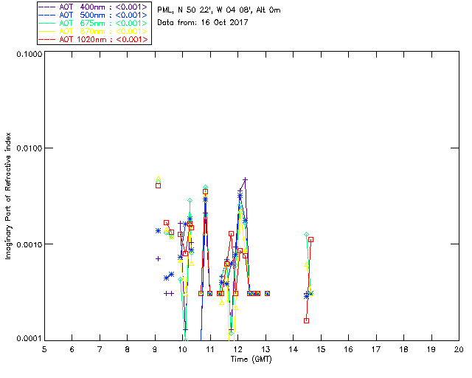Click the y-axis title 'Imaginary Part of Refractive index'
Screen dimensions: 472x378
tap(8, 196)
